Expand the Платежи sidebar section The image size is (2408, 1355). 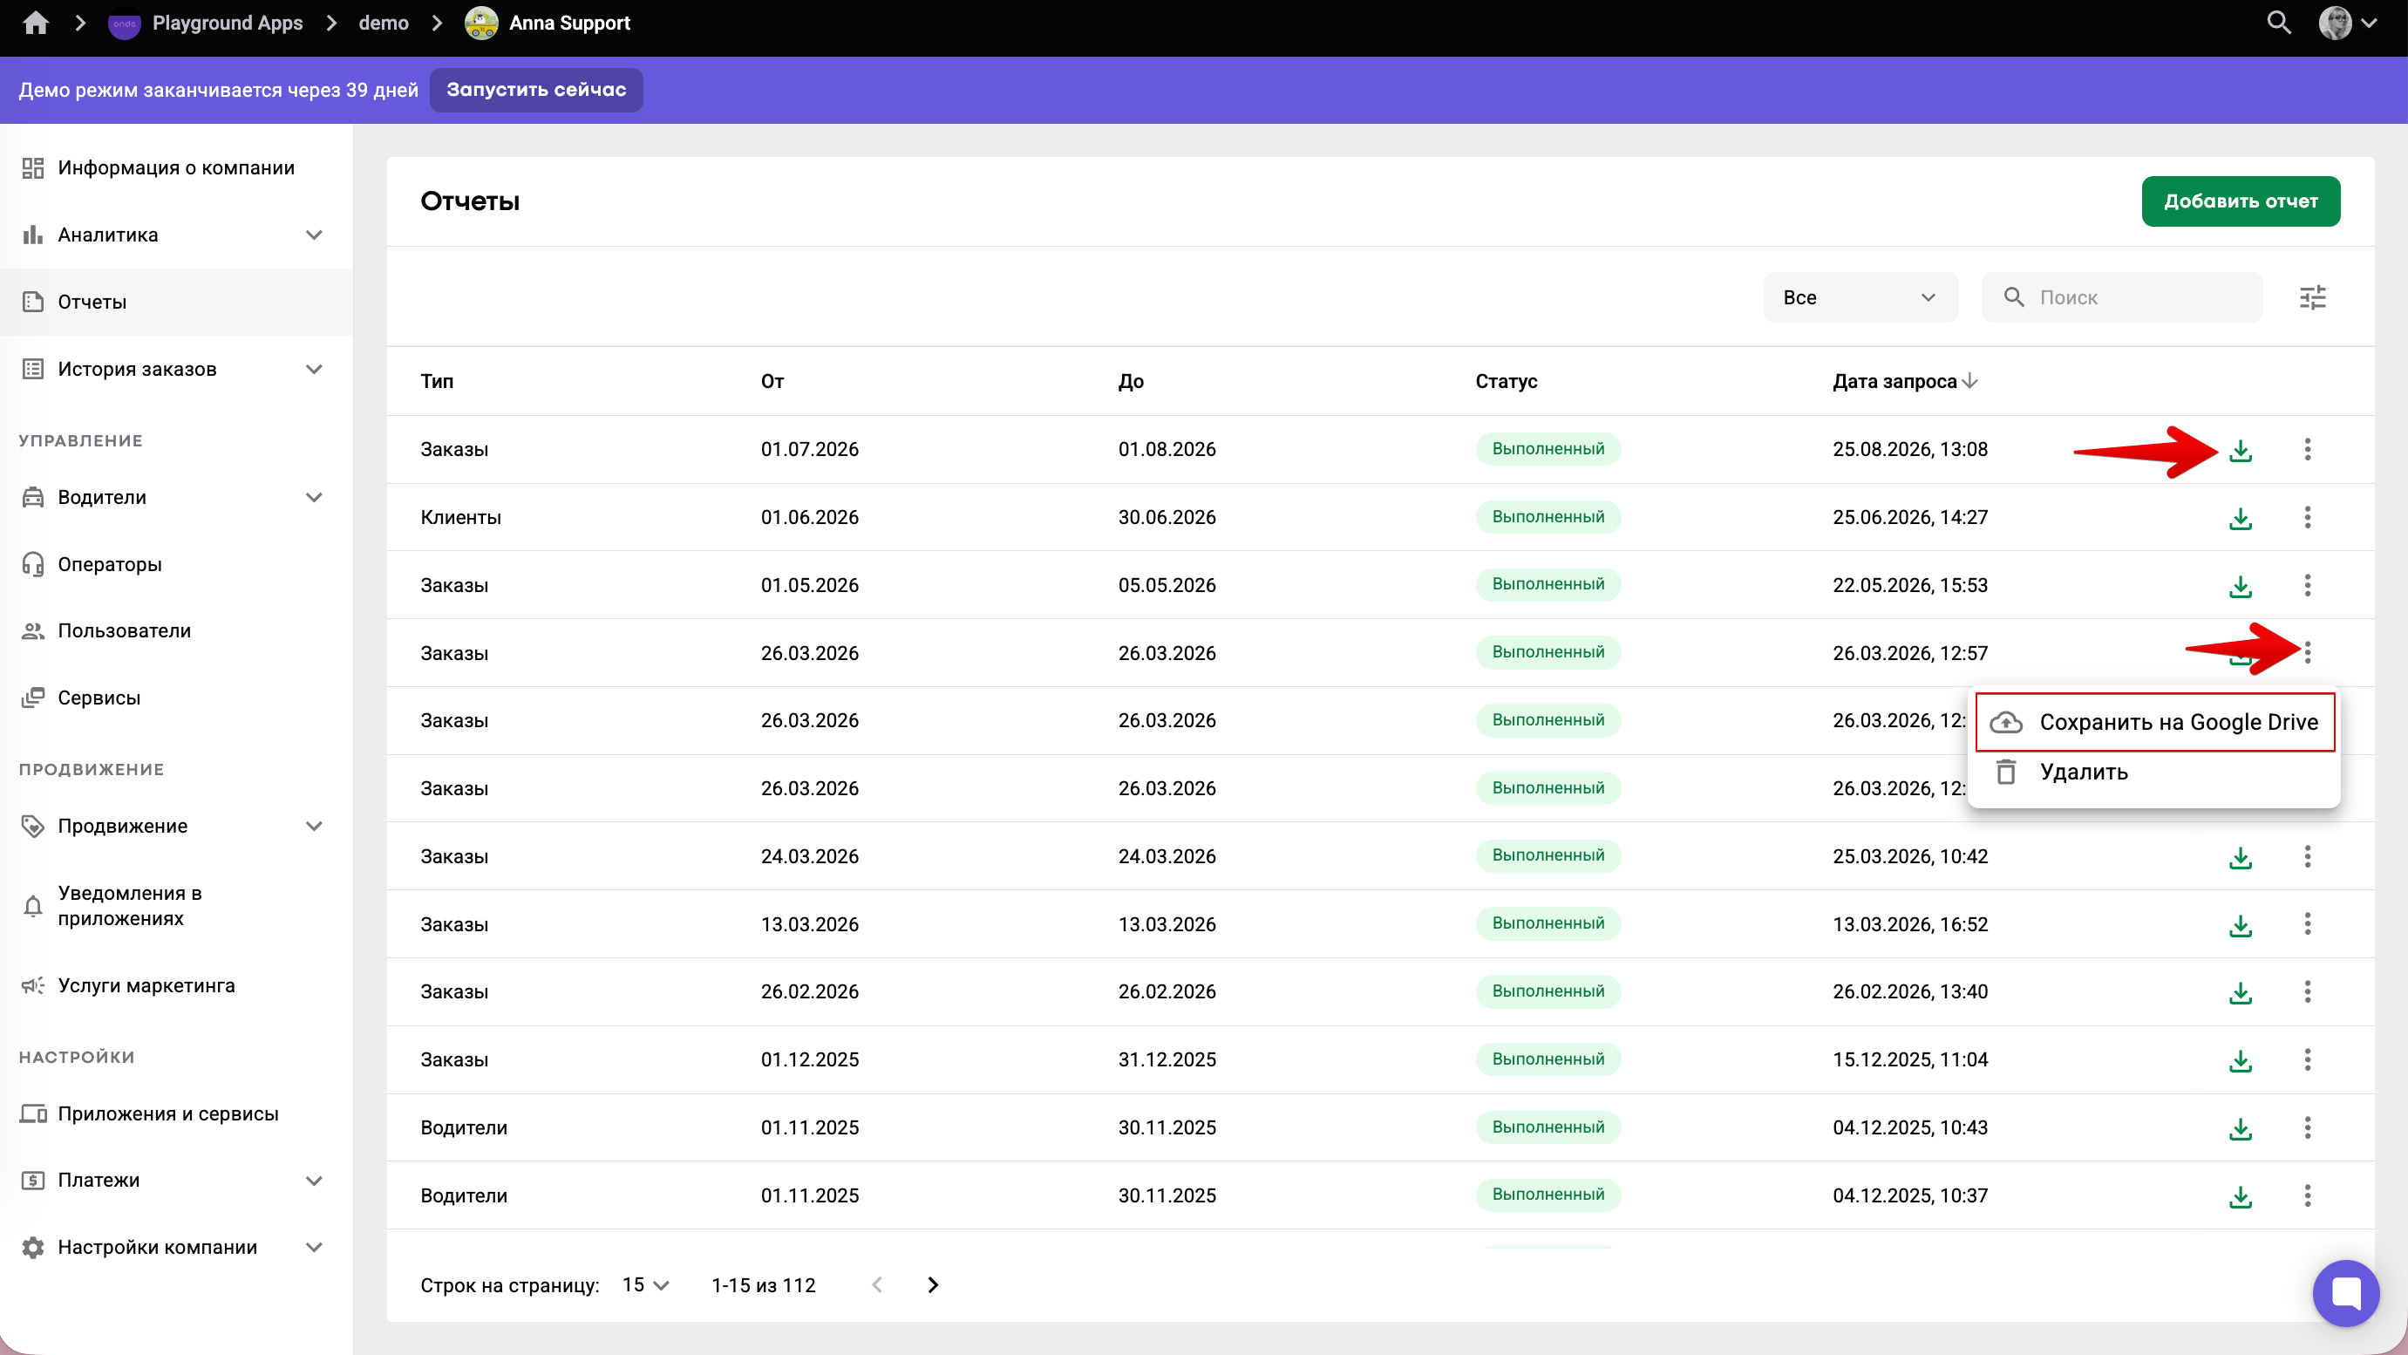(x=314, y=1180)
